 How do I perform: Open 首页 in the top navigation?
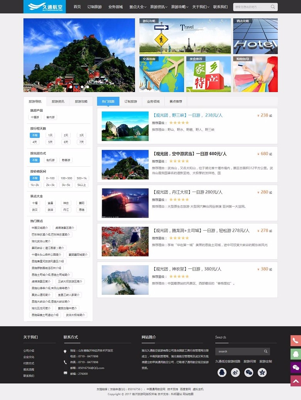77,7
